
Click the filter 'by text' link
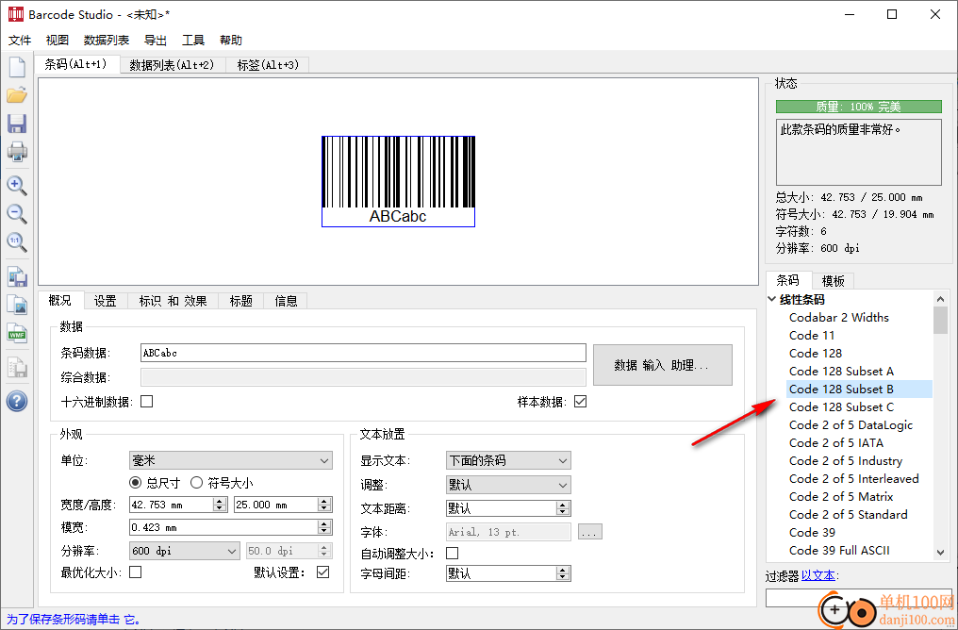point(818,575)
